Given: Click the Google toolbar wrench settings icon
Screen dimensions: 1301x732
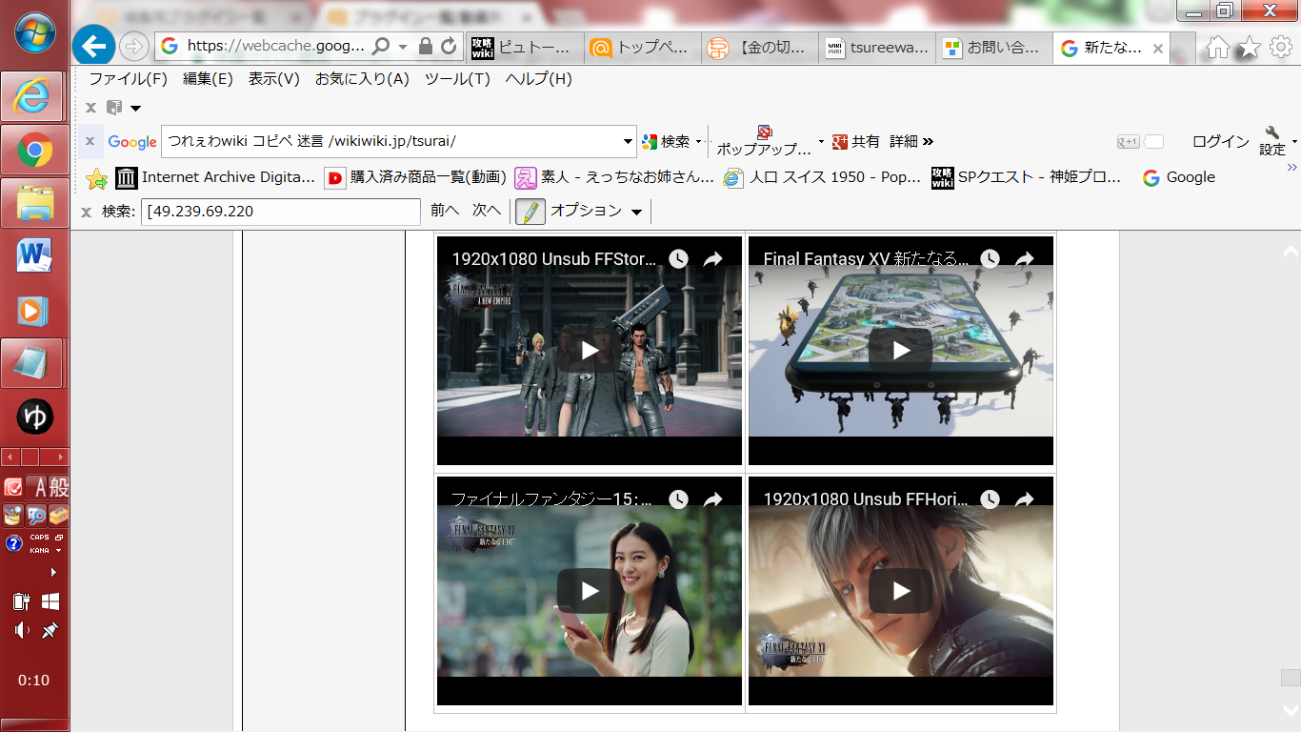Looking at the screenshot, I should 1271,132.
